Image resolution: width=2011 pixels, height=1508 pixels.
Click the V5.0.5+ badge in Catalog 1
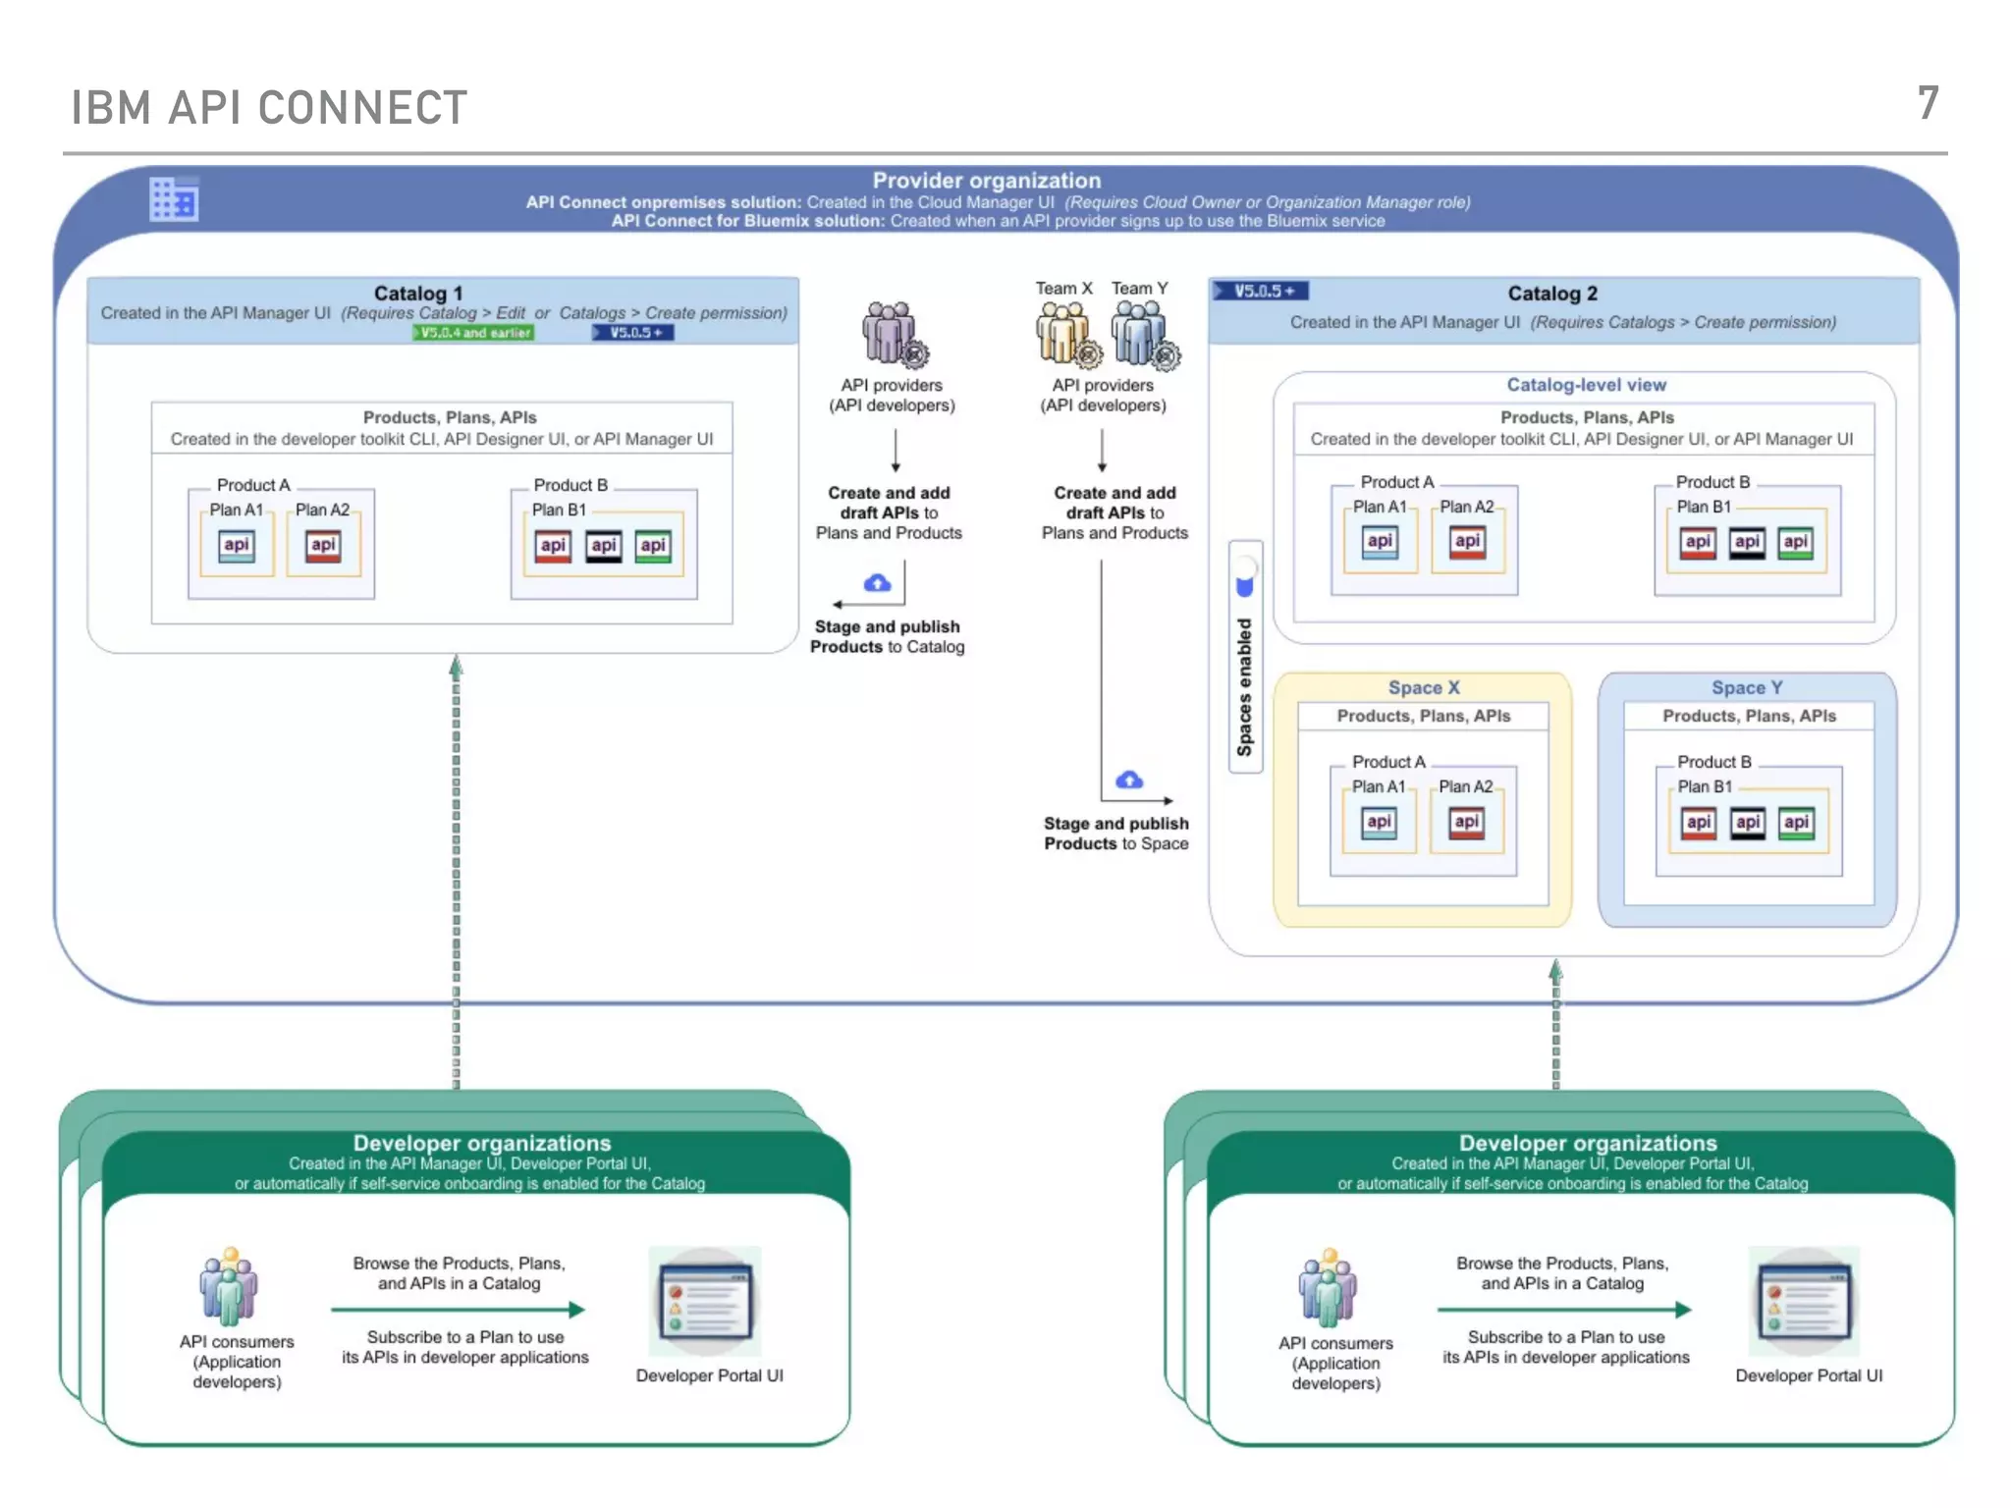pyautogui.click(x=633, y=333)
